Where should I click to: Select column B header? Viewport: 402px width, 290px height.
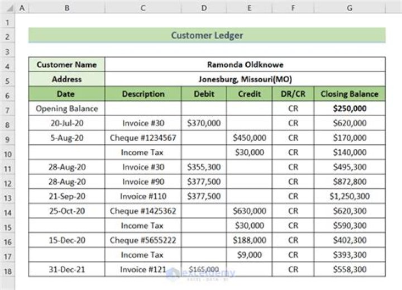click(66, 8)
